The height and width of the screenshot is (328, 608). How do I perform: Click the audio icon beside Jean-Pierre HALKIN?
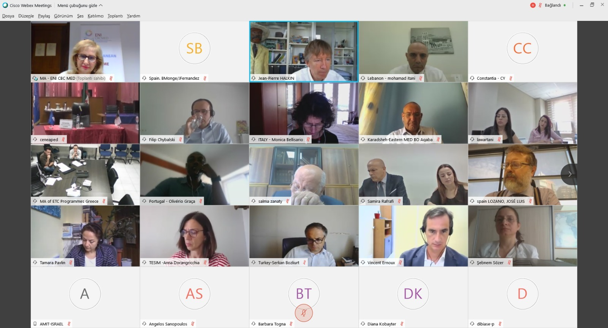253,78
